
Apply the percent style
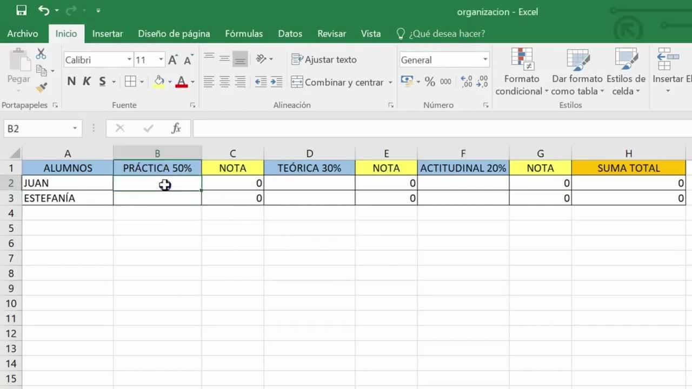click(x=430, y=82)
